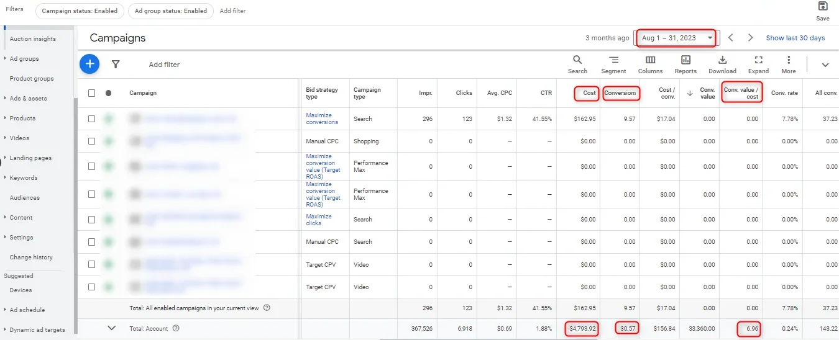Click the blue plus new campaign button
Image resolution: width=839 pixels, height=340 pixels.
[89, 64]
